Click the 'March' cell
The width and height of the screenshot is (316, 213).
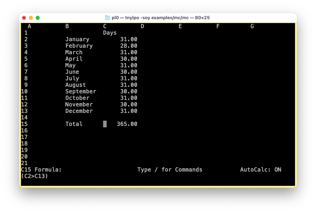pyautogui.click(x=74, y=52)
